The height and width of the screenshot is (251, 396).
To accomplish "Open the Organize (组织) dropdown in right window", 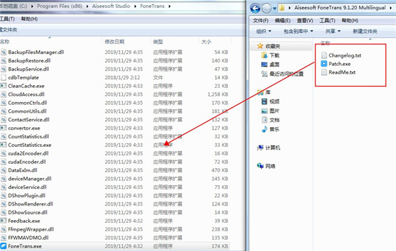I will (x=263, y=31).
